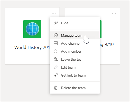Image resolution: width=130 pixels, height=102 pixels.
Task: Select Manage team menu entry
Action: [75, 35]
